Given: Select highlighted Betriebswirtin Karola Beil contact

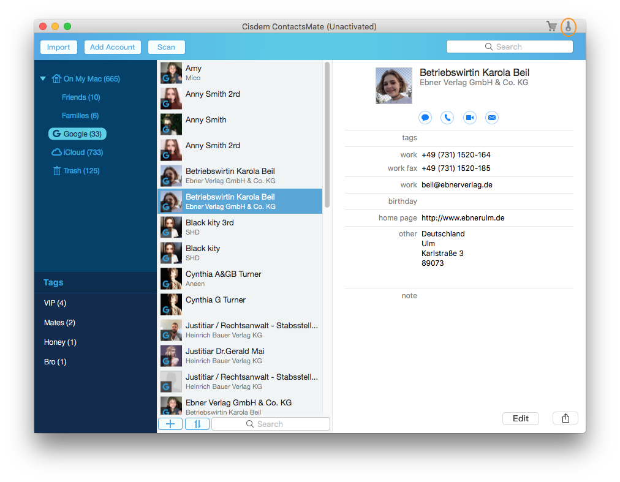Looking at the screenshot, I should coord(240,201).
